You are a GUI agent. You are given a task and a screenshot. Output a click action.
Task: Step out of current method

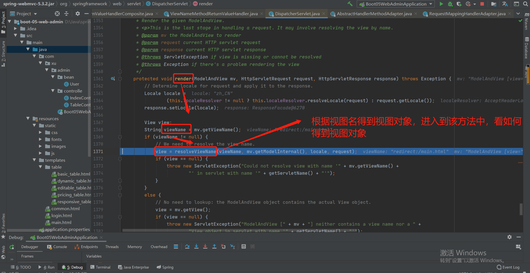tap(214, 247)
